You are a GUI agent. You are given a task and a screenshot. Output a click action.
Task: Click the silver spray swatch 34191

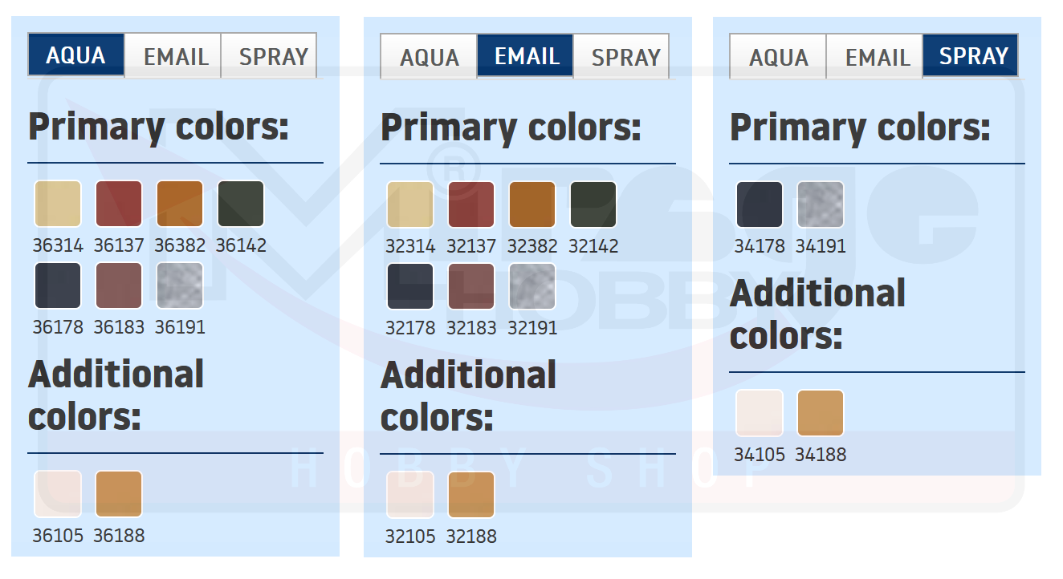point(821,204)
